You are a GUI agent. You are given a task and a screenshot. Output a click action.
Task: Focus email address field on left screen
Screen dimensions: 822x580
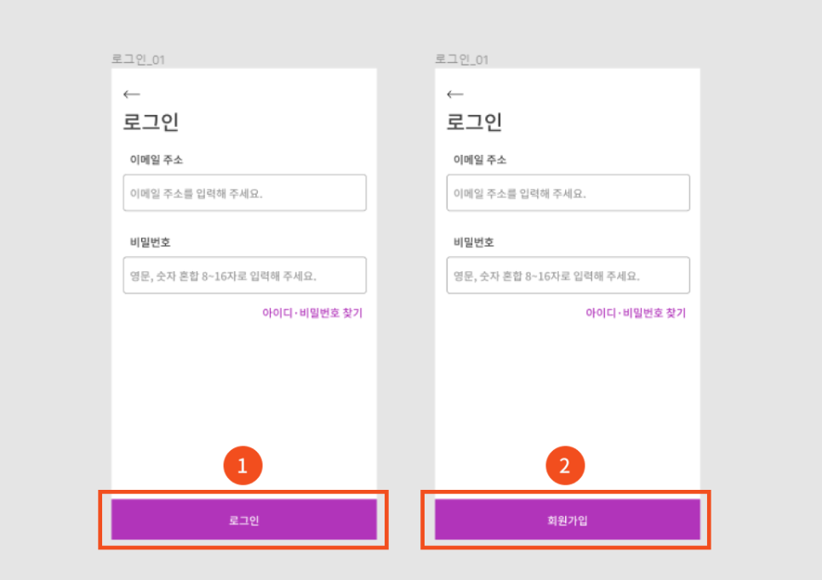point(245,193)
